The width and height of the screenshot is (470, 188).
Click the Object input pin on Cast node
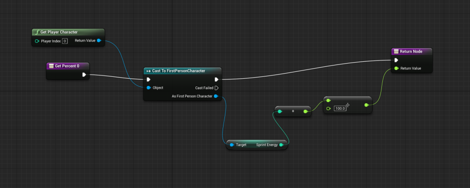point(148,88)
